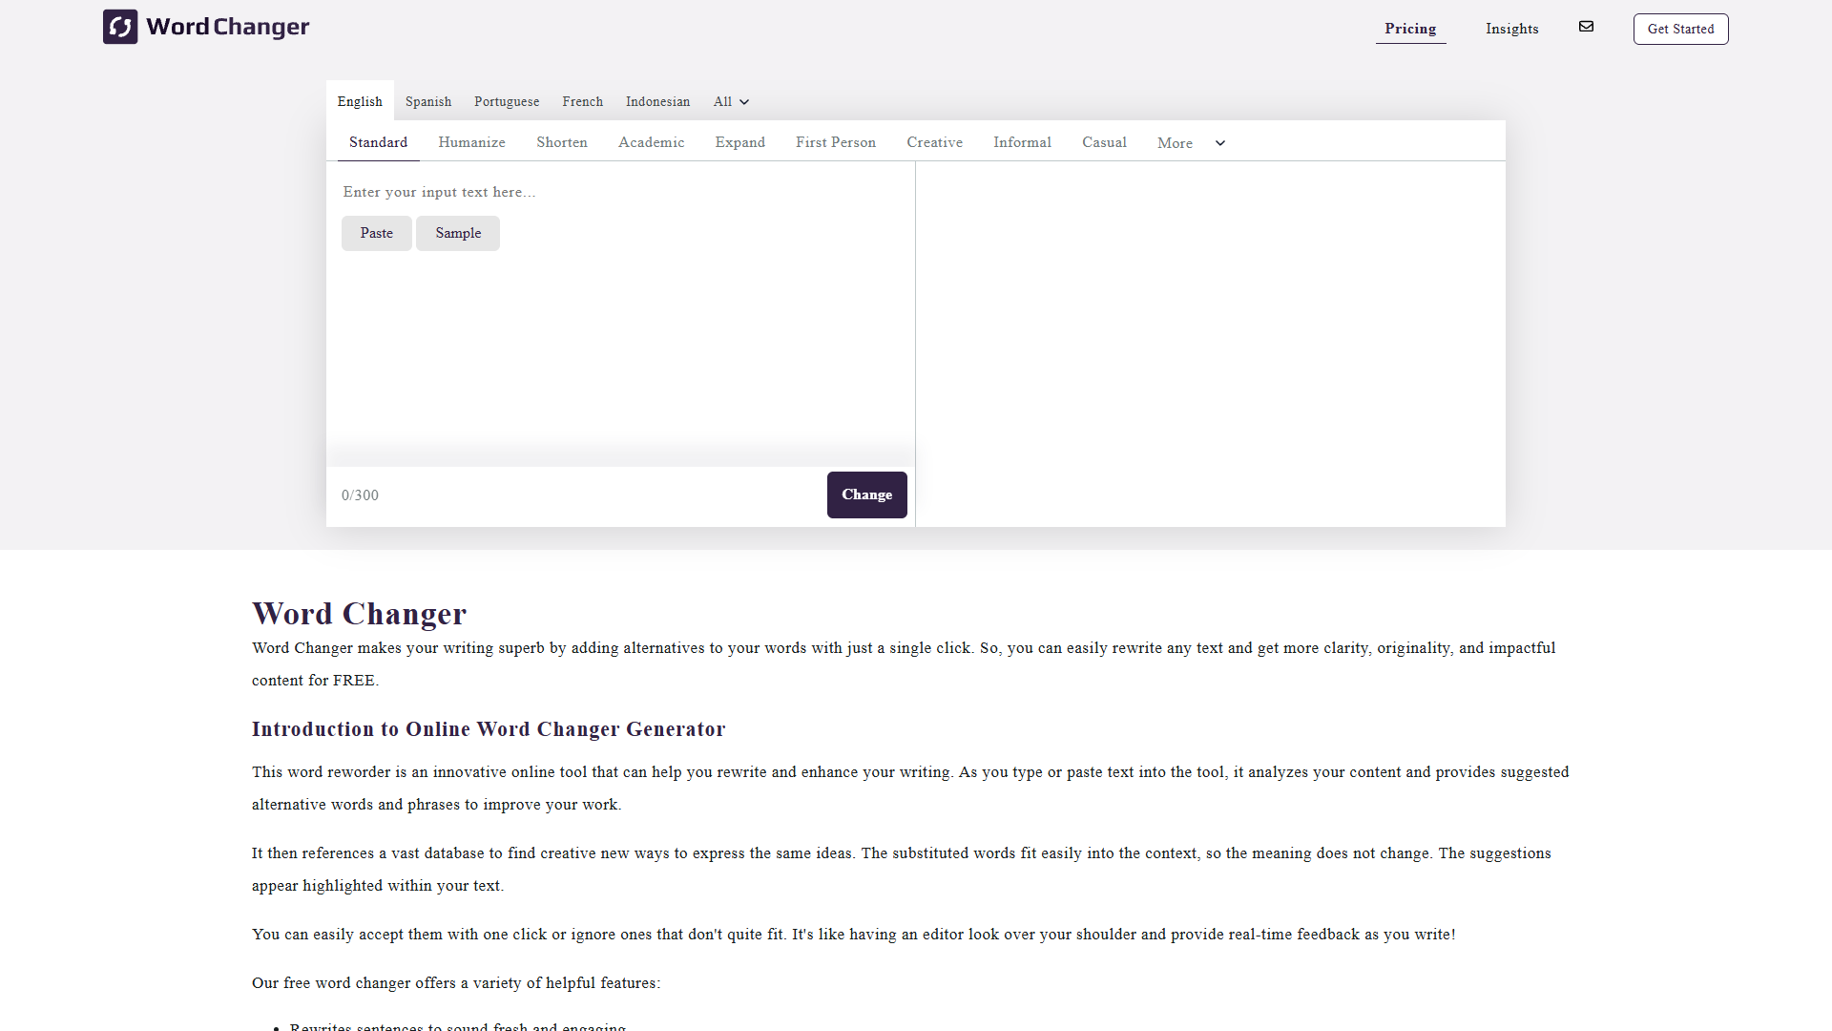
Task: Pick the Casual mode tab
Action: coord(1104,142)
